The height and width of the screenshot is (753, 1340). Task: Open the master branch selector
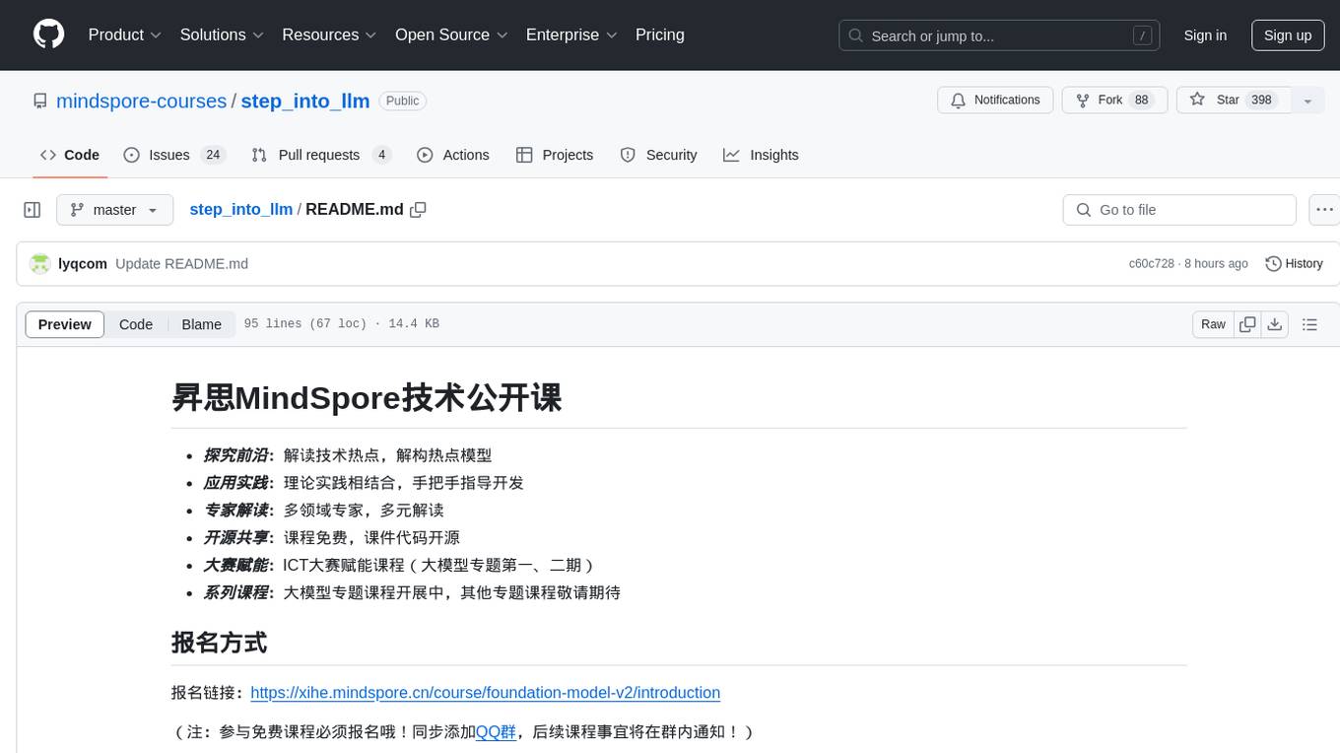pyautogui.click(x=114, y=210)
